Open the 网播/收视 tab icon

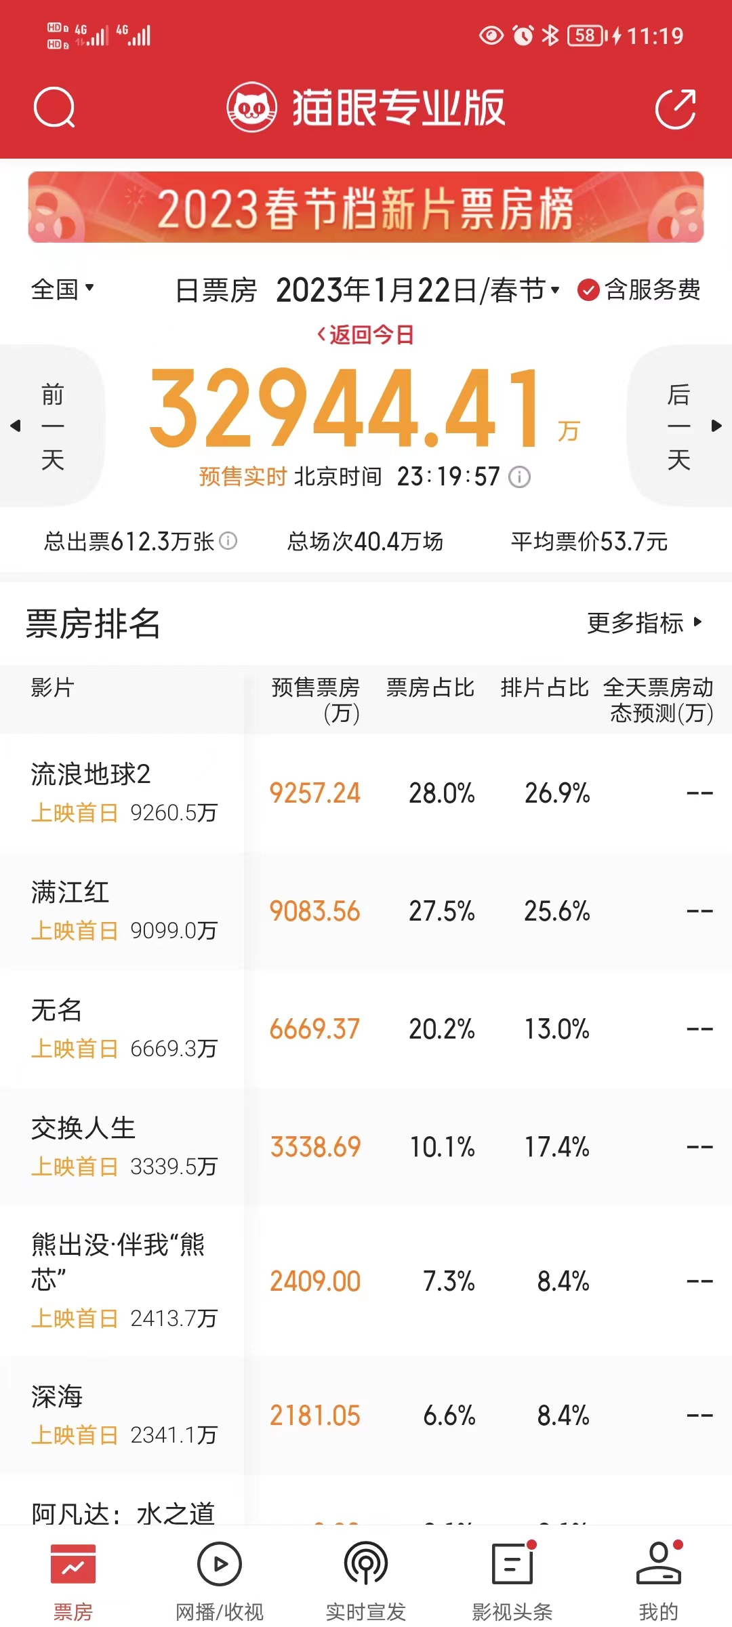pyautogui.click(x=219, y=1565)
